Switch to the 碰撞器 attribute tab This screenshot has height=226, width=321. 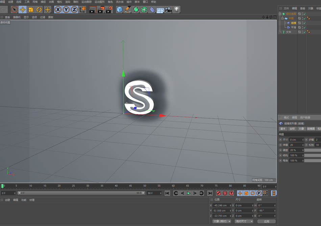click(311, 129)
